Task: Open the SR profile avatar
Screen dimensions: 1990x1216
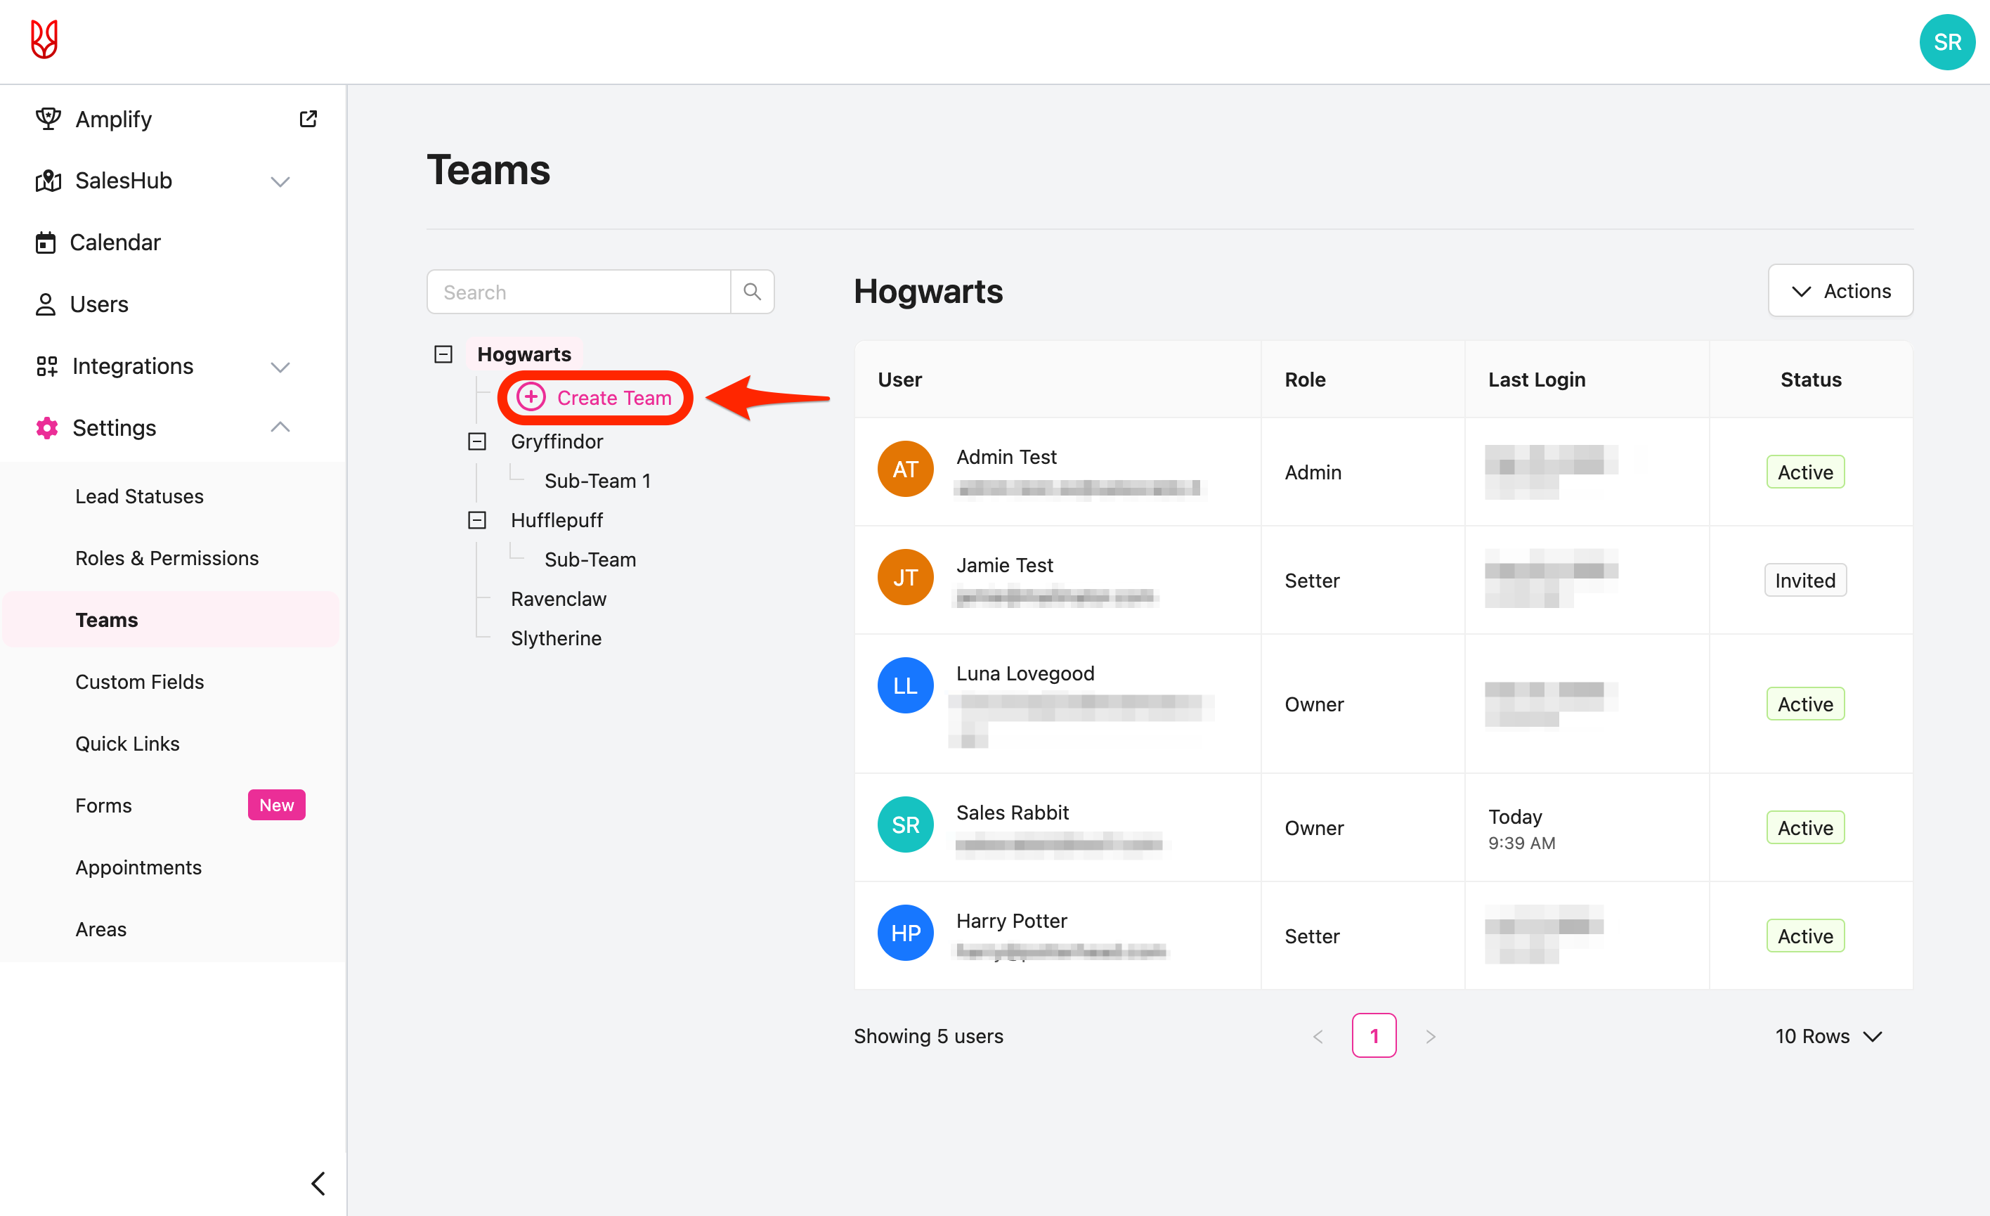Action: (1946, 42)
